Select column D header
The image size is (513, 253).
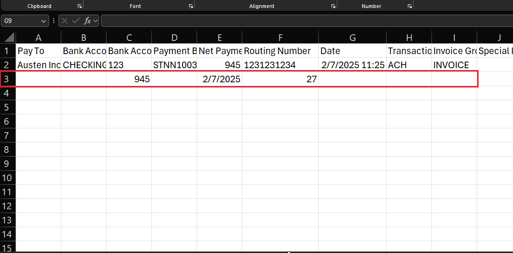[x=174, y=38]
